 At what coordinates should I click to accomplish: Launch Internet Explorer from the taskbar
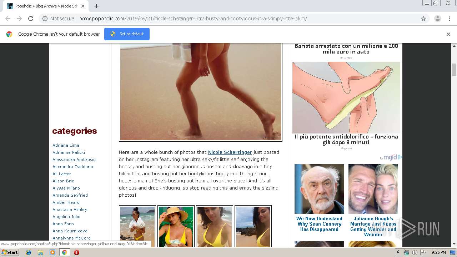pyautogui.click(x=29, y=252)
